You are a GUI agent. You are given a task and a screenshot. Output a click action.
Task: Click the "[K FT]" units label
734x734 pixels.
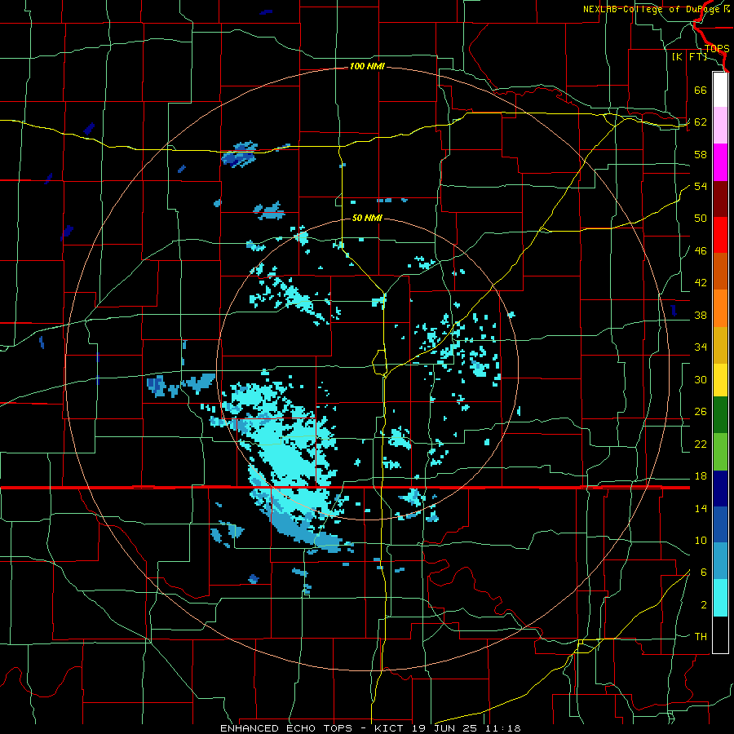[x=689, y=57]
